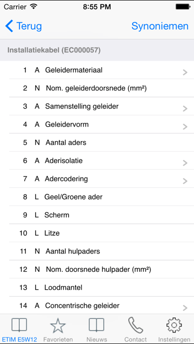Select the Geleidervorm row

[x=101, y=125]
